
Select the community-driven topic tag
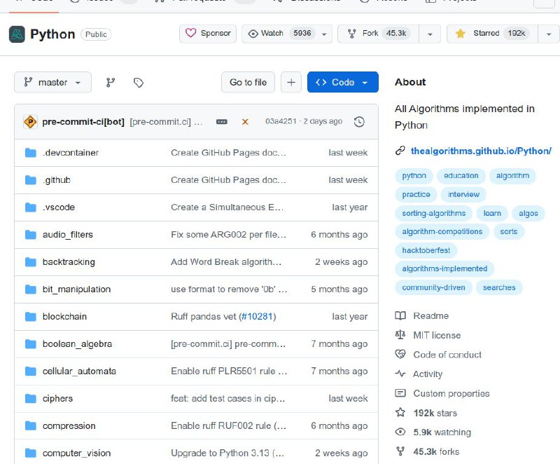tap(433, 287)
